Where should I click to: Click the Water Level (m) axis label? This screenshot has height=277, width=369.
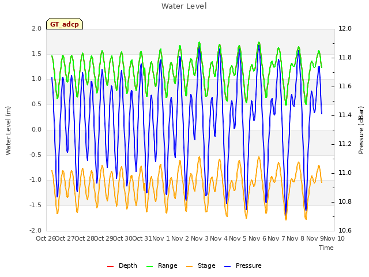[x=8, y=131]
